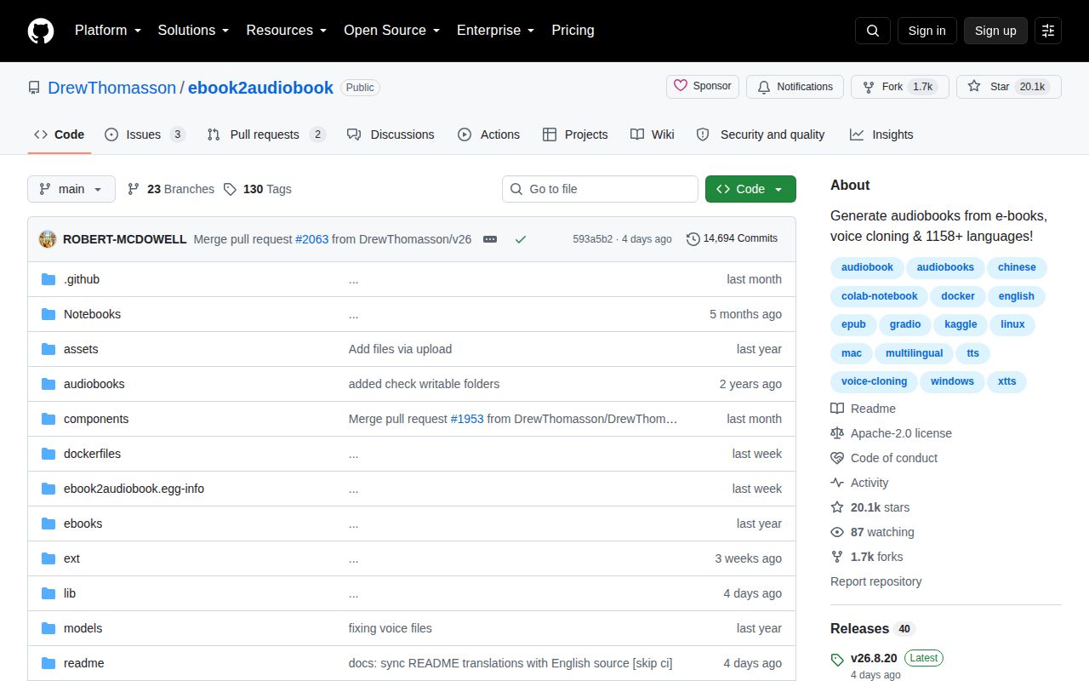Expand the Enterprise menu

point(496,31)
